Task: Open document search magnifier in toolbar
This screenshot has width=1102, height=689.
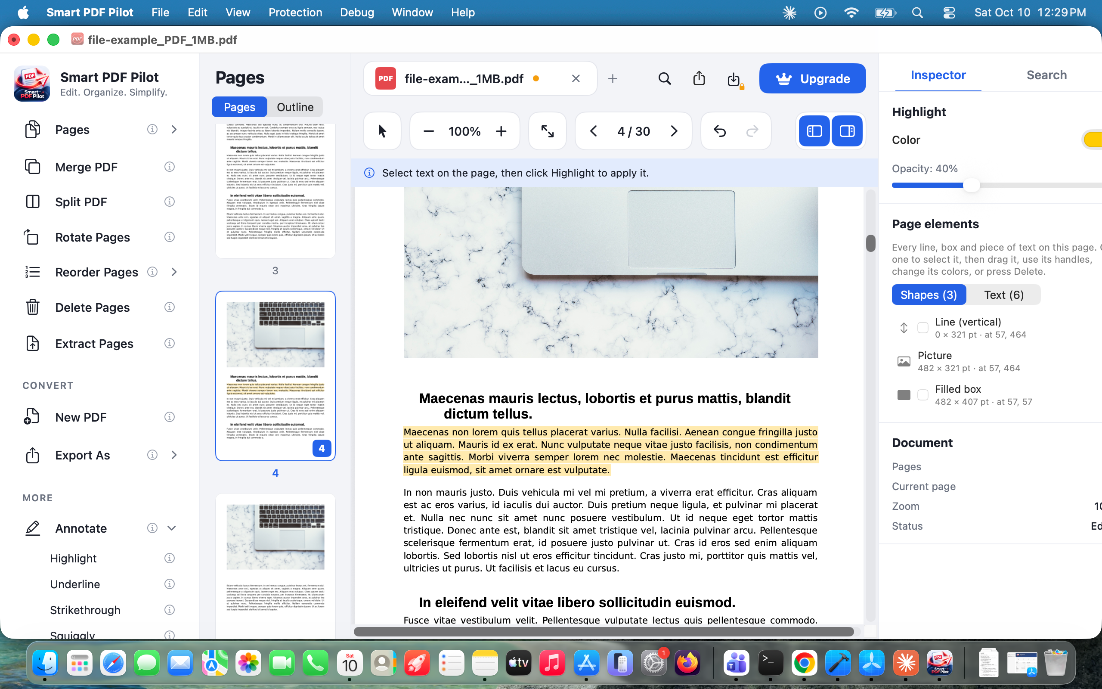Action: click(x=664, y=79)
